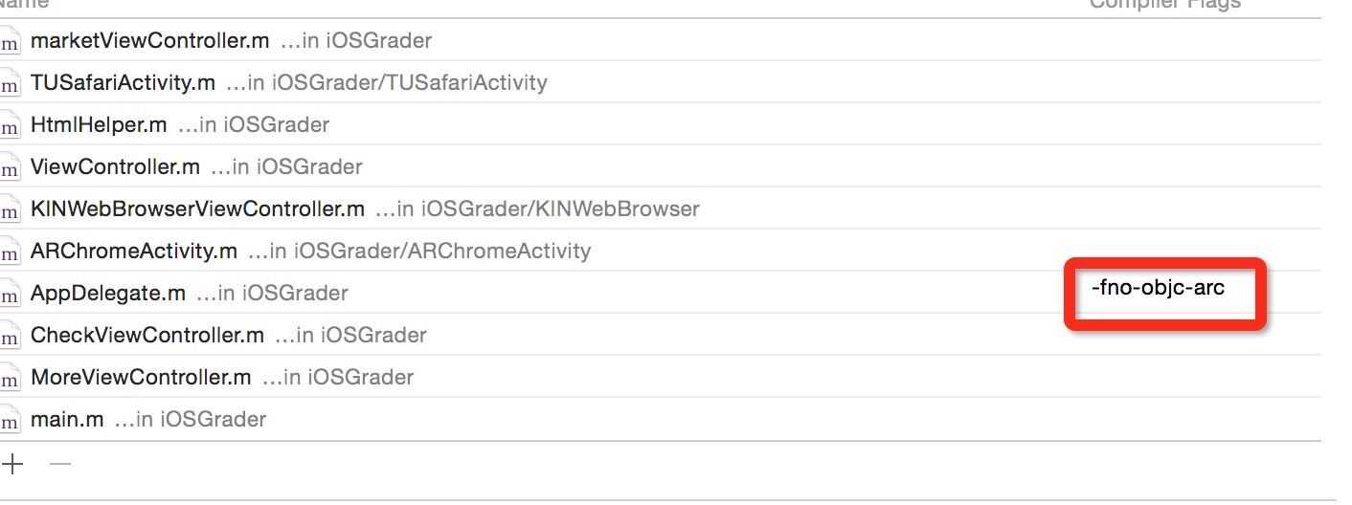Click the TUSafariActivity.m file icon

pyautogui.click(x=9, y=83)
